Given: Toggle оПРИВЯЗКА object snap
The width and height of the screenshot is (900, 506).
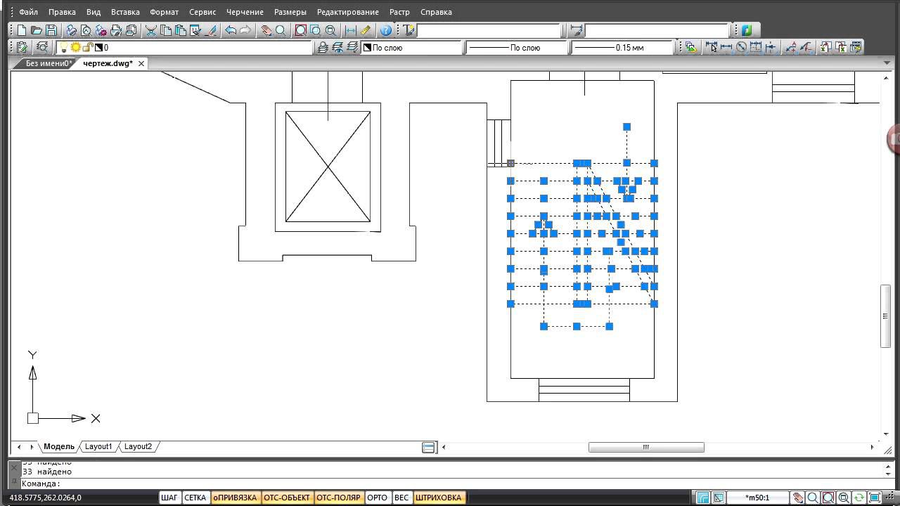Looking at the screenshot, I should tap(235, 498).
